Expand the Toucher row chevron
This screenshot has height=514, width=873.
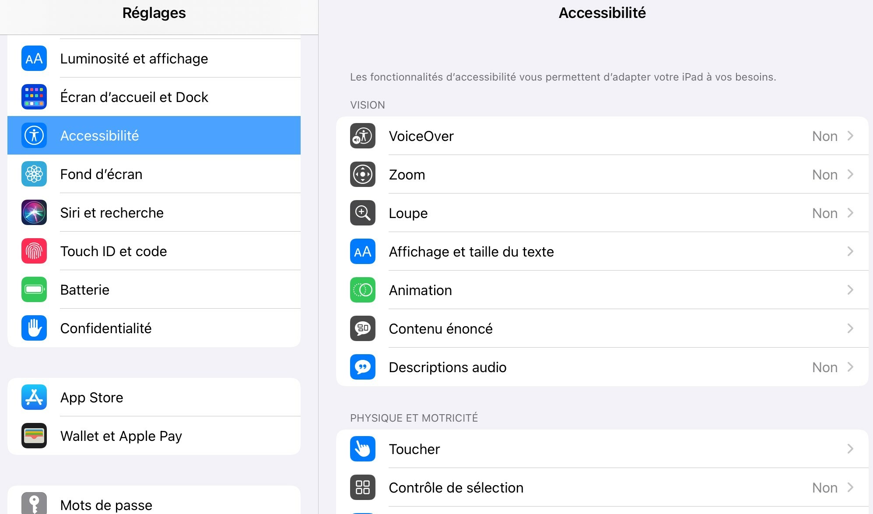tap(850, 449)
